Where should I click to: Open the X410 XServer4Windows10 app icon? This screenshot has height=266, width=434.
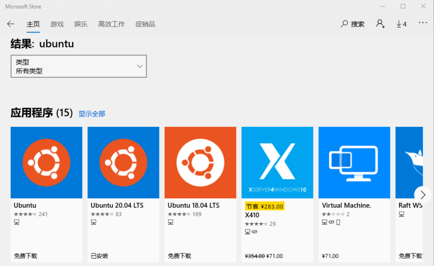tap(277, 162)
